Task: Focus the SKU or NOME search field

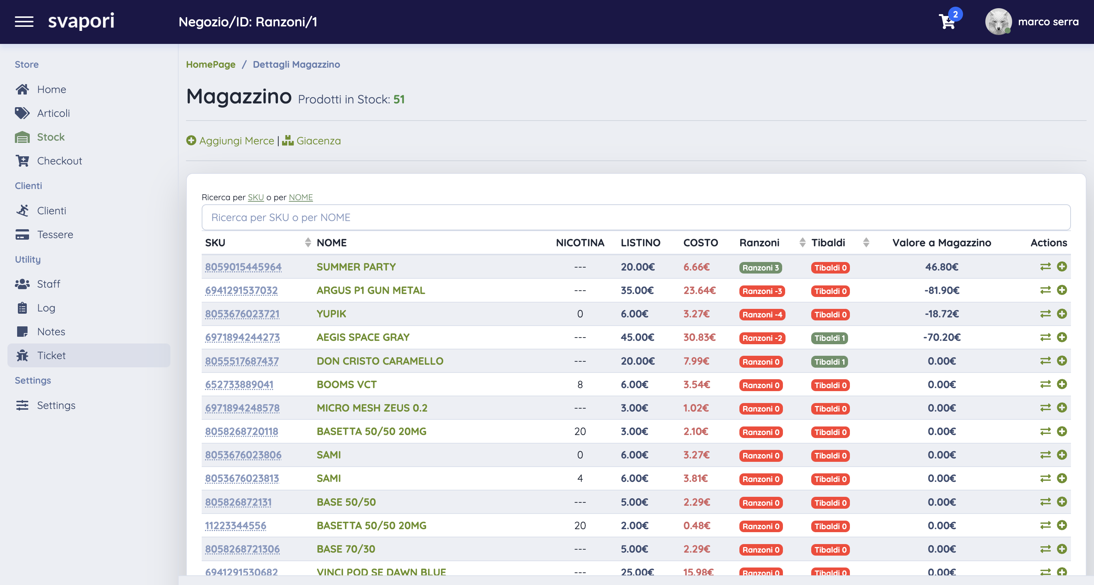Action: (x=636, y=218)
